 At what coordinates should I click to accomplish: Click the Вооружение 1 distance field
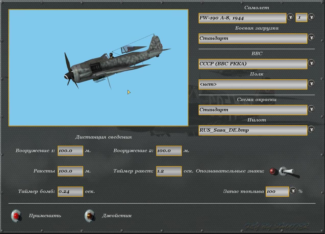click(70, 151)
